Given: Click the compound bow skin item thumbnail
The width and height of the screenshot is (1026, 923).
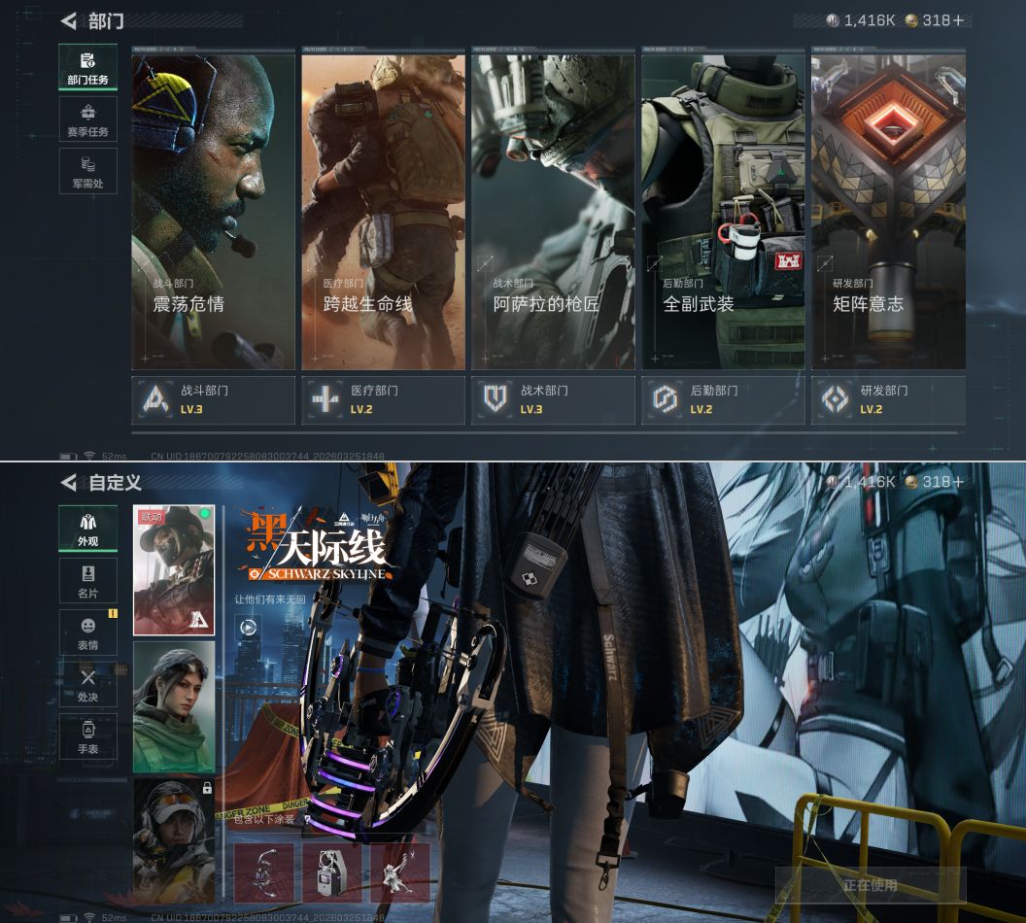Looking at the screenshot, I should pos(264,872).
